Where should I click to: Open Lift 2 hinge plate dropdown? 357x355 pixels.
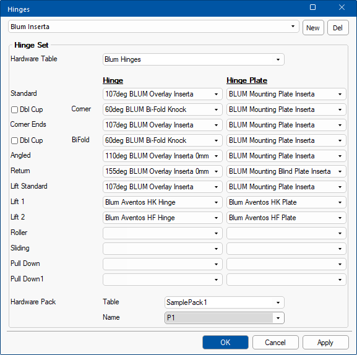(x=286, y=218)
